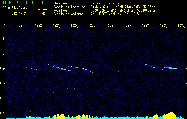
Task: Click the Receiver field label
Action: pos(60,10)
